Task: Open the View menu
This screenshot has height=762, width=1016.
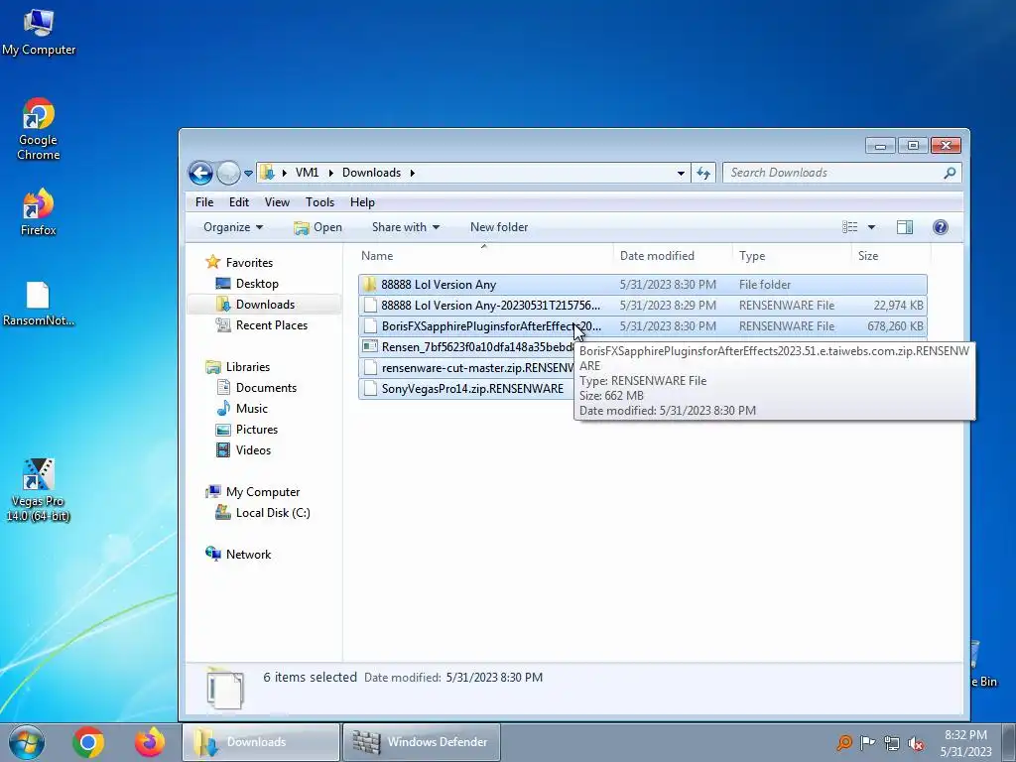Action: tap(277, 202)
